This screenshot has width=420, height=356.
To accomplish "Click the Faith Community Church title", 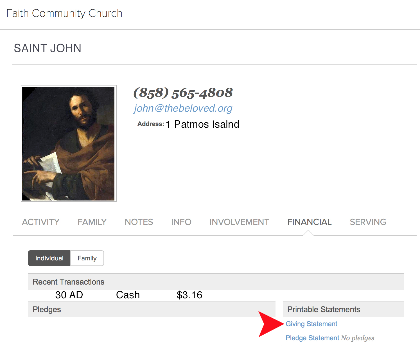I will click(x=64, y=13).
